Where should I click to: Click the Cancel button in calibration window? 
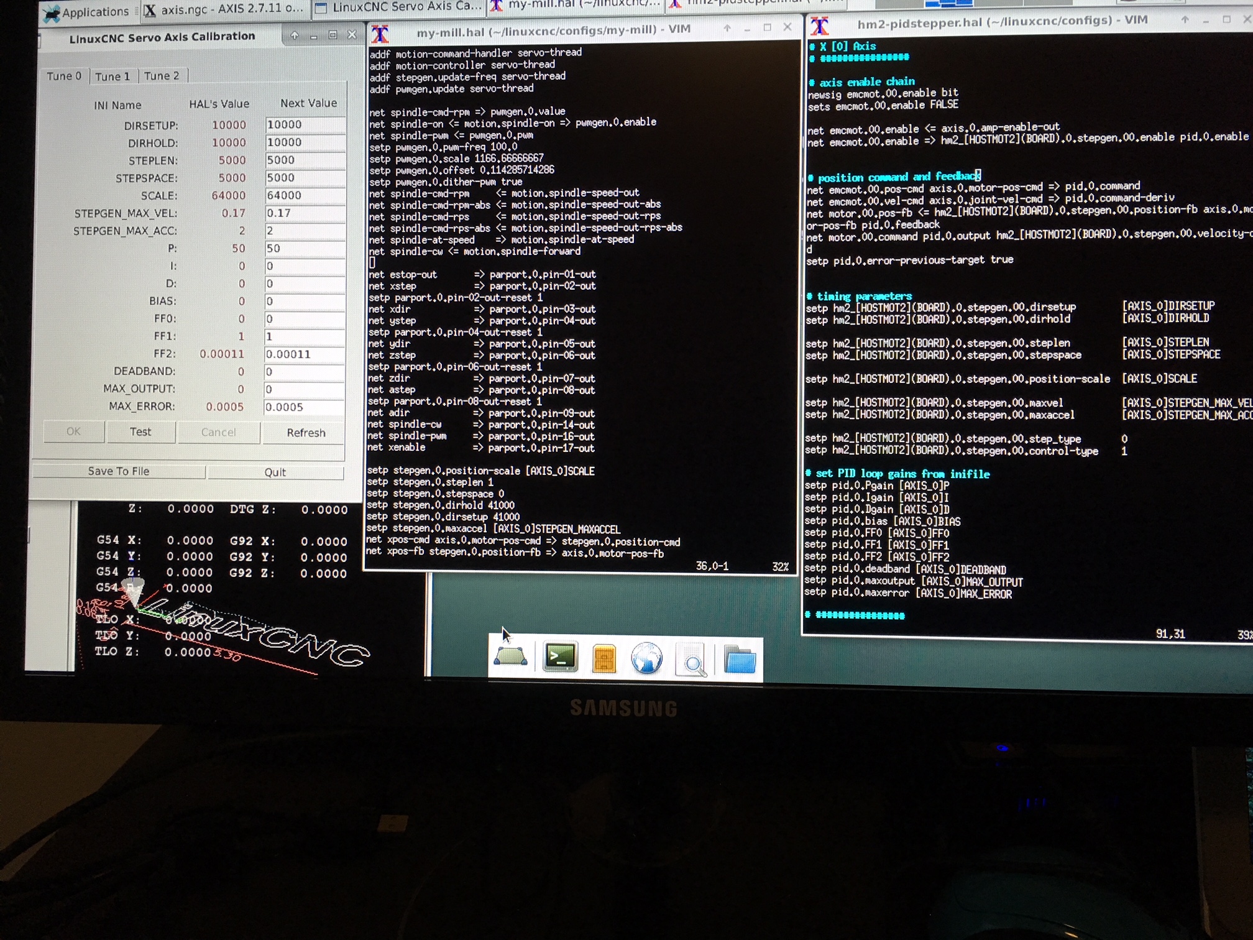coord(219,433)
